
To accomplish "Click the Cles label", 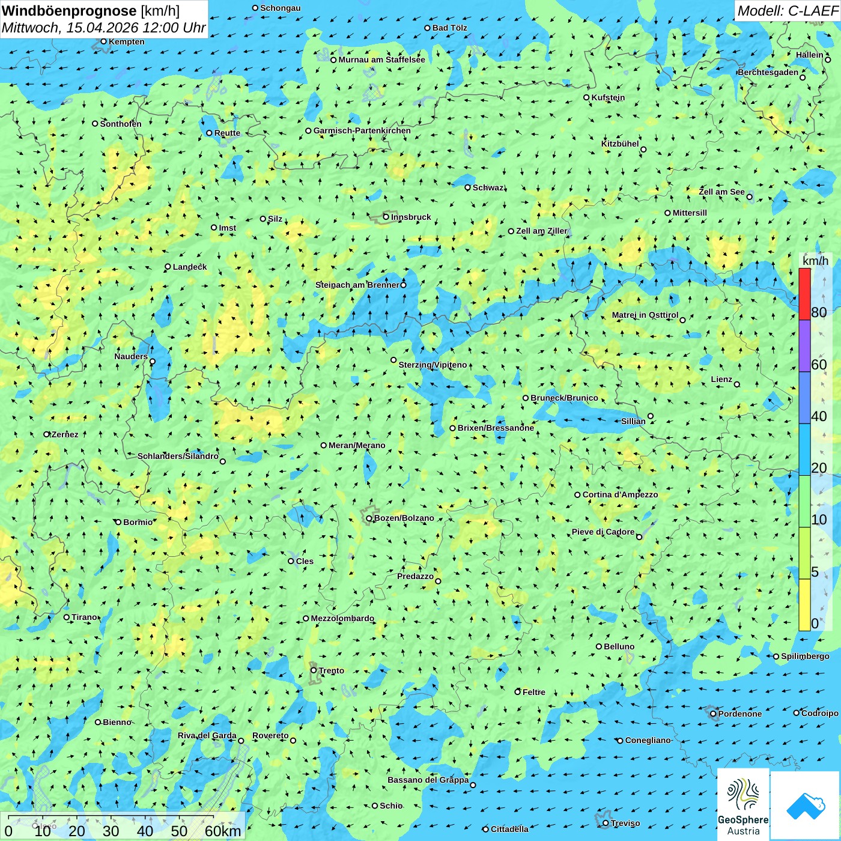I will (305, 561).
